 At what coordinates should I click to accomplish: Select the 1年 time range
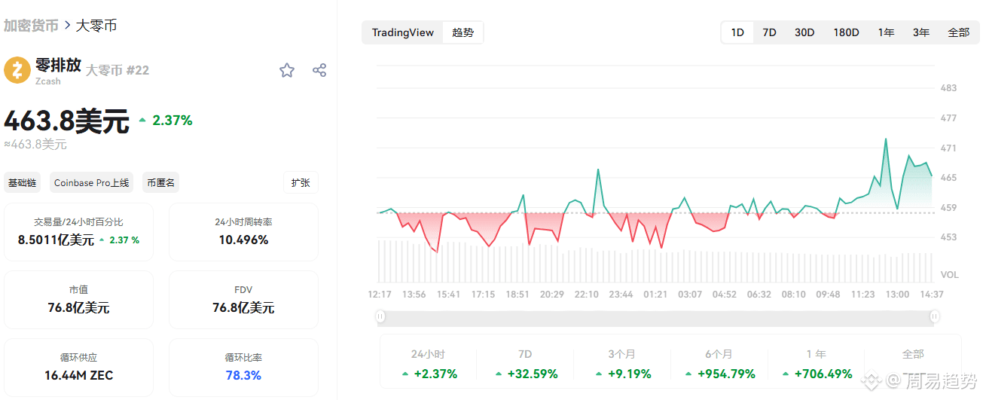pyautogui.click(x=886, y=32)
